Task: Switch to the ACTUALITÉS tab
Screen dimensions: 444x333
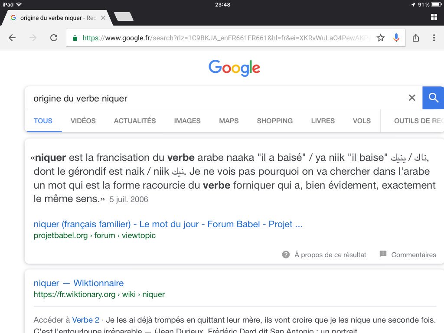Action: pos(135,121)
